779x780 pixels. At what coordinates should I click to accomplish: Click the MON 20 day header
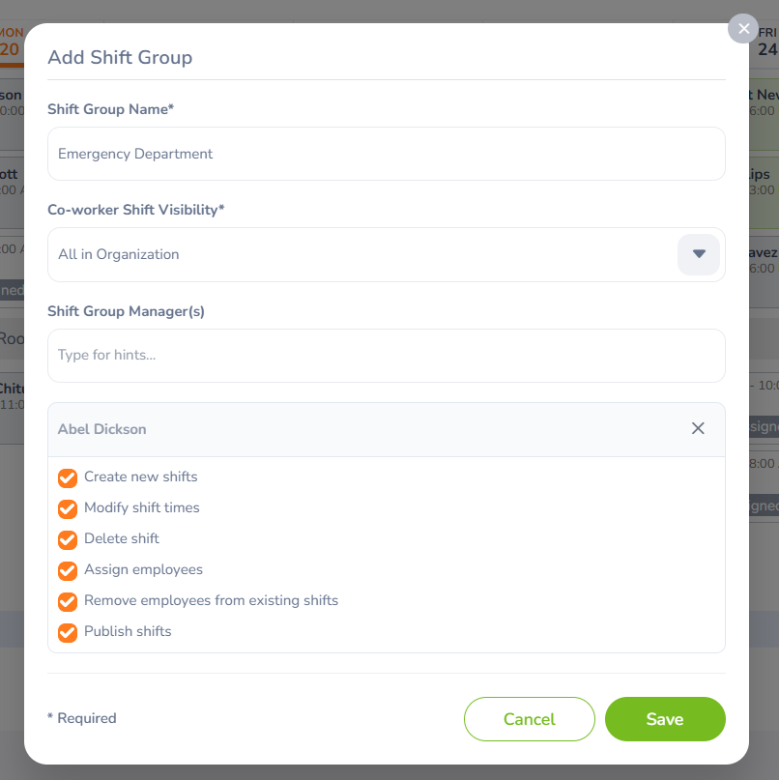11,43
